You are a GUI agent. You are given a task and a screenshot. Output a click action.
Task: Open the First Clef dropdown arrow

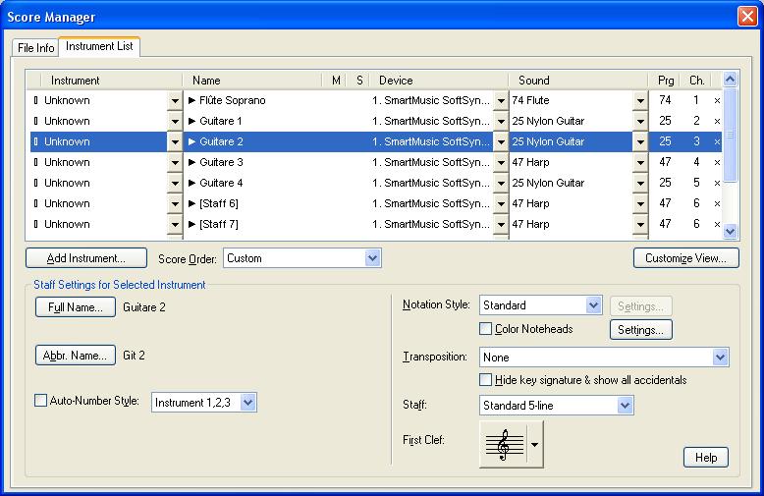pos(535,444)
